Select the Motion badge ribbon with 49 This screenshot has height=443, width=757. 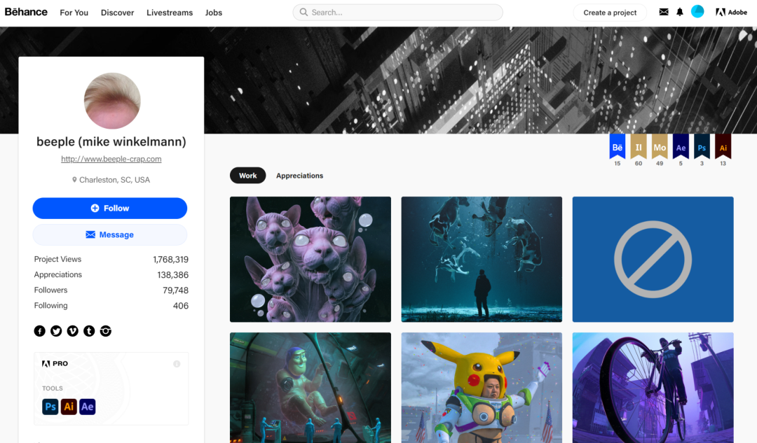pos(660,146)
